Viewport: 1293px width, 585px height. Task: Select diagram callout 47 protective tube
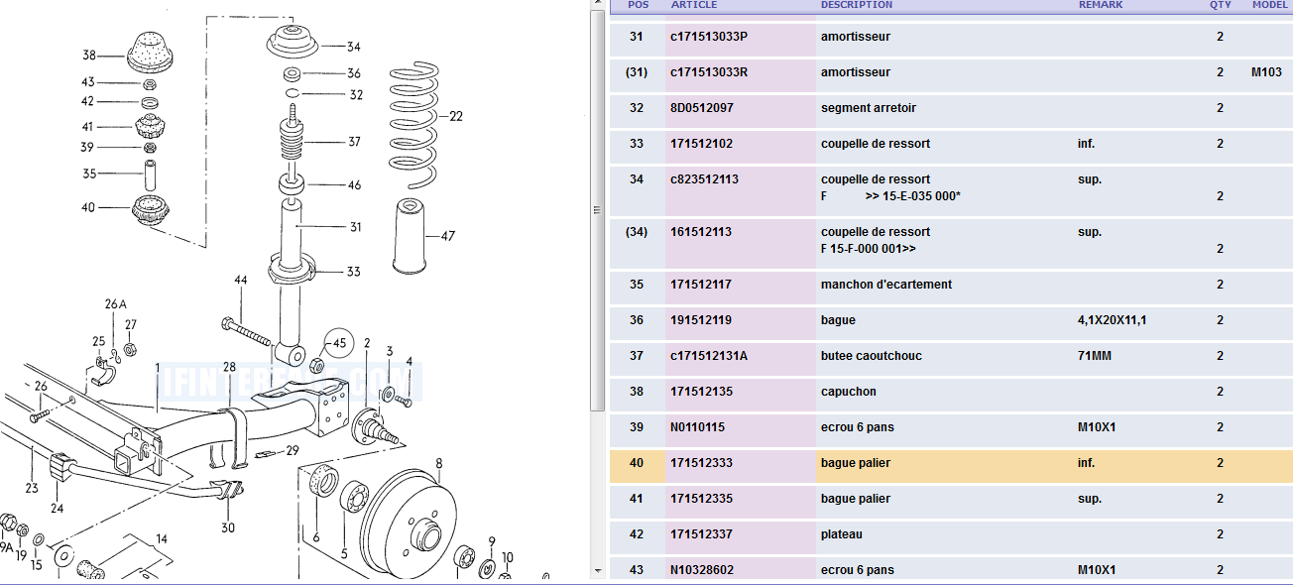coord(448,236)
